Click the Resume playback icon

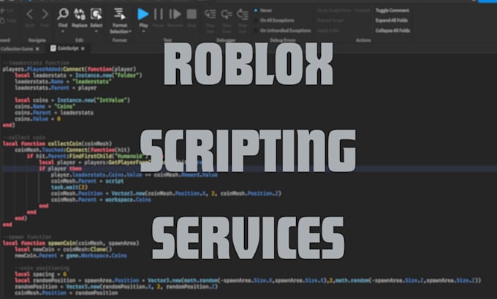[x=175, y=15]
